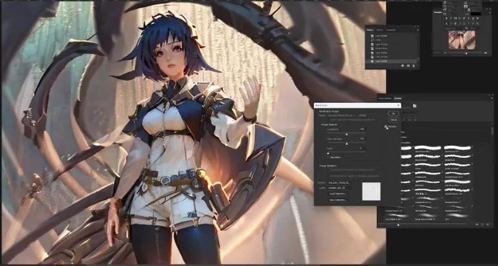The height and width of the screenshot is (266, 498).
Task: Adjust the Fade slider handle
Action: [328, 153]
